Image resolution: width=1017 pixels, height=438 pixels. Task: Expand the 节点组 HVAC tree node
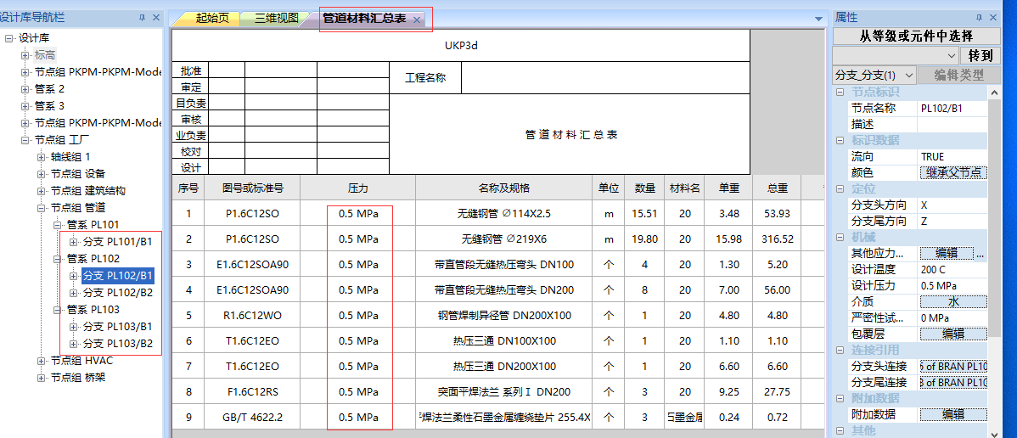tap(42, 361)
